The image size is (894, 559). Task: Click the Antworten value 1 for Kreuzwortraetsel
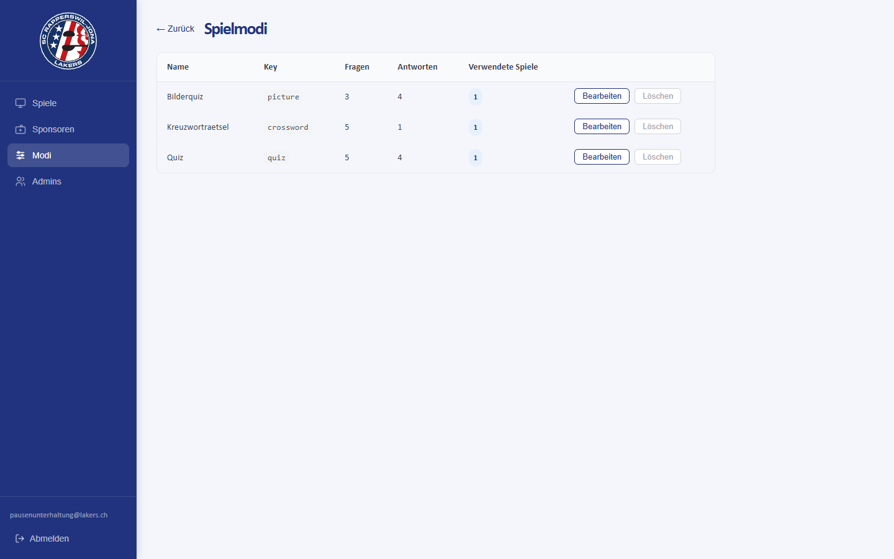click(400, 127)
